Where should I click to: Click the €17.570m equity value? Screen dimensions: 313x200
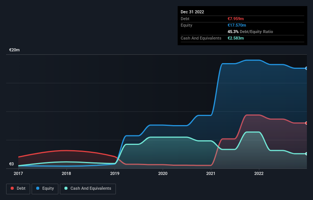coord(237,25)
